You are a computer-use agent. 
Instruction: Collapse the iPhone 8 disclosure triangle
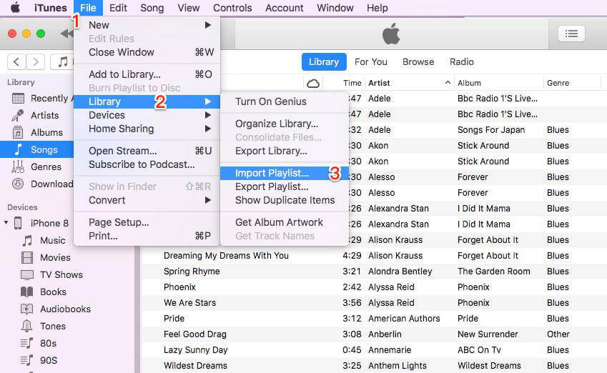pyautogui.click(x=6, y=222)
